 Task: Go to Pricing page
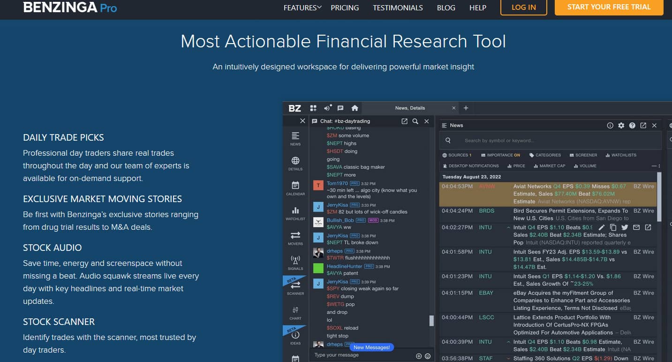(345, 8)
